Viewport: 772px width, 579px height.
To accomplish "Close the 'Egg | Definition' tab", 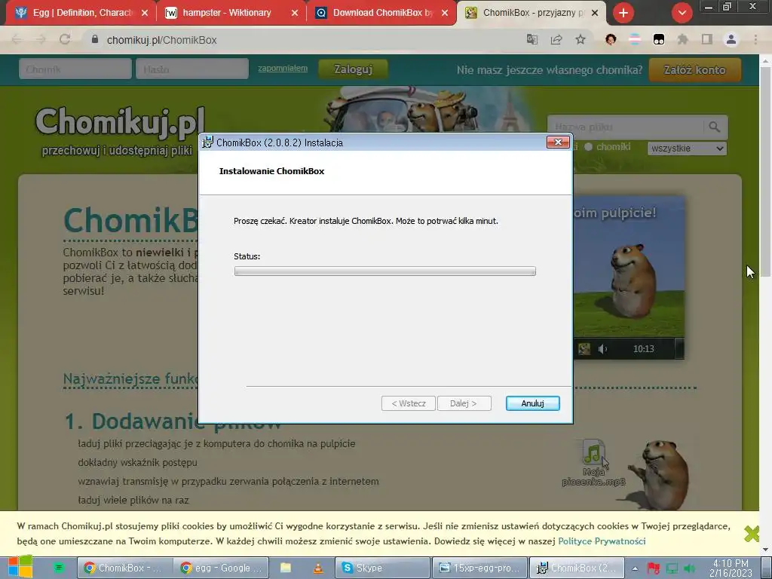I will (x=144, y=13).
